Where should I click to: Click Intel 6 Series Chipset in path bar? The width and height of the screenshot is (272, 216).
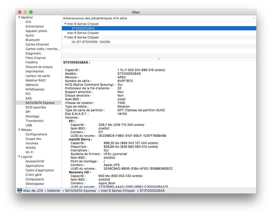click(118, 190)
